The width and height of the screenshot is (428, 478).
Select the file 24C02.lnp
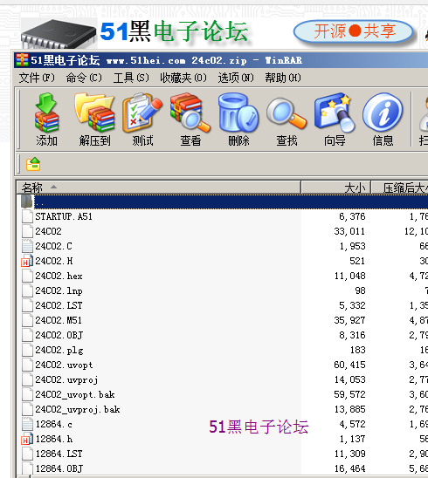[59, 290]
